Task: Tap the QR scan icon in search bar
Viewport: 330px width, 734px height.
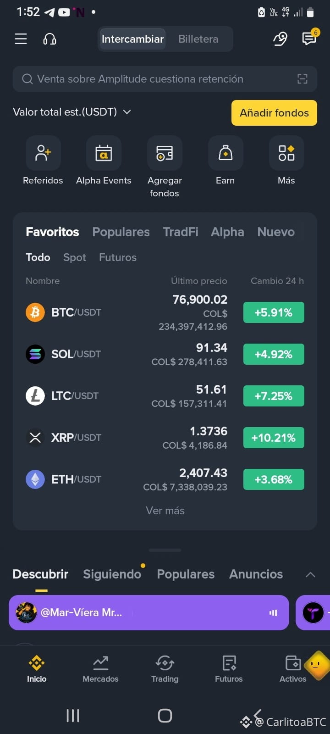Action: pos(302,79)
